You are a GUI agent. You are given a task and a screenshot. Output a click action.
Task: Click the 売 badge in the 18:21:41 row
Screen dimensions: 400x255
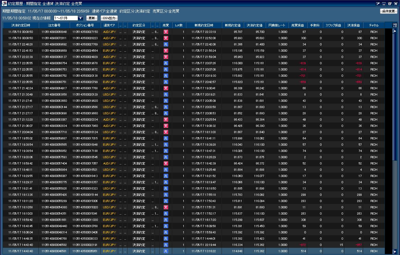(166, 189)
